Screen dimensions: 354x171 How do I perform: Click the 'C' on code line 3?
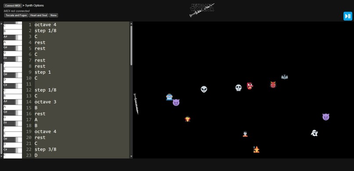pyautogui.click(x=36, y=36)
